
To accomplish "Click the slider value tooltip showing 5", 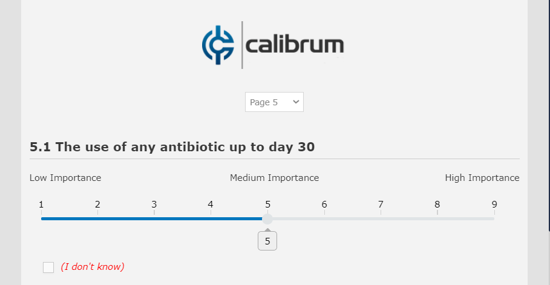I will 267,241.
